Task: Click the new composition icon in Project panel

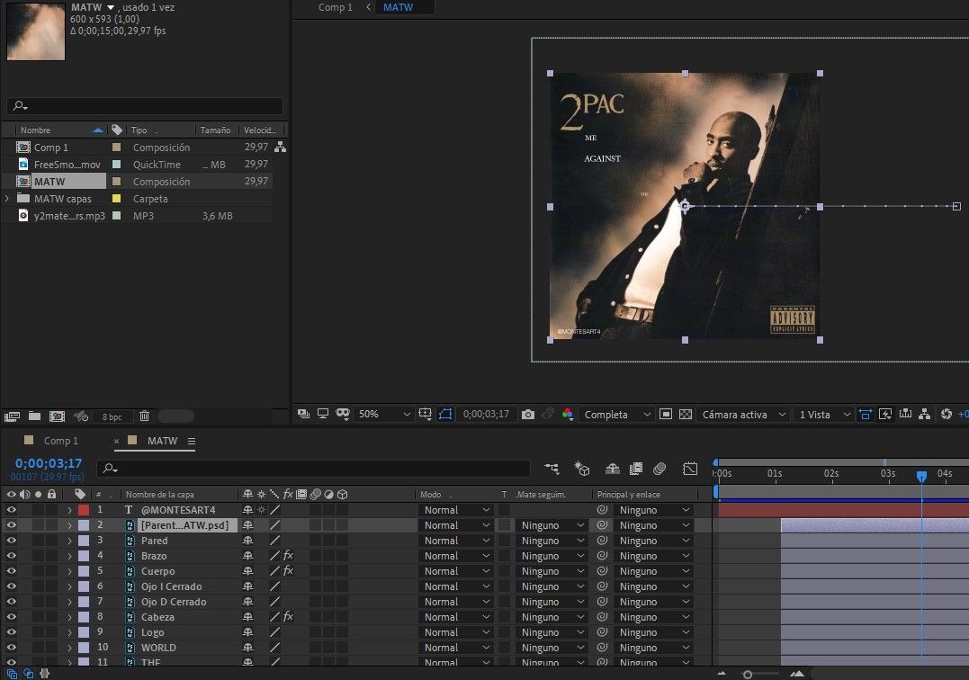Action: tap(57, 416)
